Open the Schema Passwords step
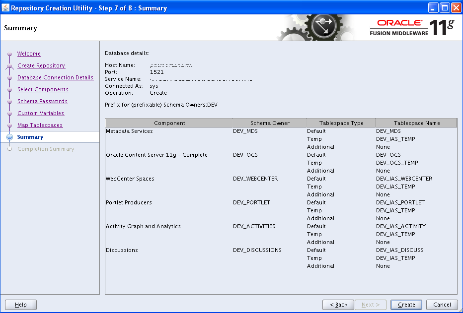 pyautogui.click(x=42, y=101)
